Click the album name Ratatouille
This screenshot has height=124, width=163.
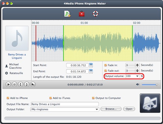16,73
